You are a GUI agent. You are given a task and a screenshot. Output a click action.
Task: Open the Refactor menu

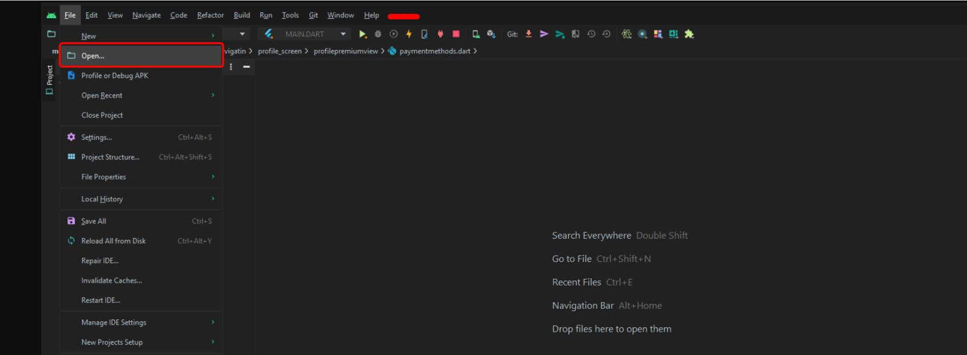(210, 15)
